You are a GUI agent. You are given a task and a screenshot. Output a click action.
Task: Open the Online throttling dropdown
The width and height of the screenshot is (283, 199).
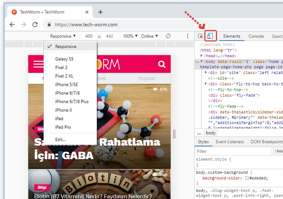[150, 36]
